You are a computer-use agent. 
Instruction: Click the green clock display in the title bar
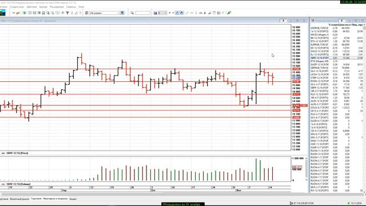353,2
